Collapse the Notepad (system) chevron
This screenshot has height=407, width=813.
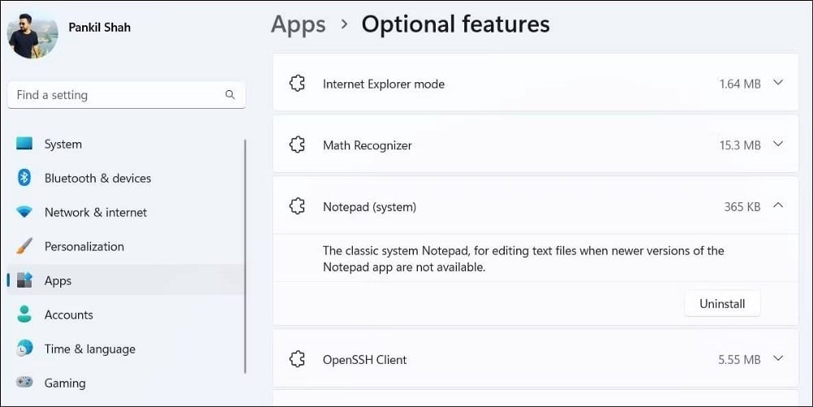click(778, 206)
